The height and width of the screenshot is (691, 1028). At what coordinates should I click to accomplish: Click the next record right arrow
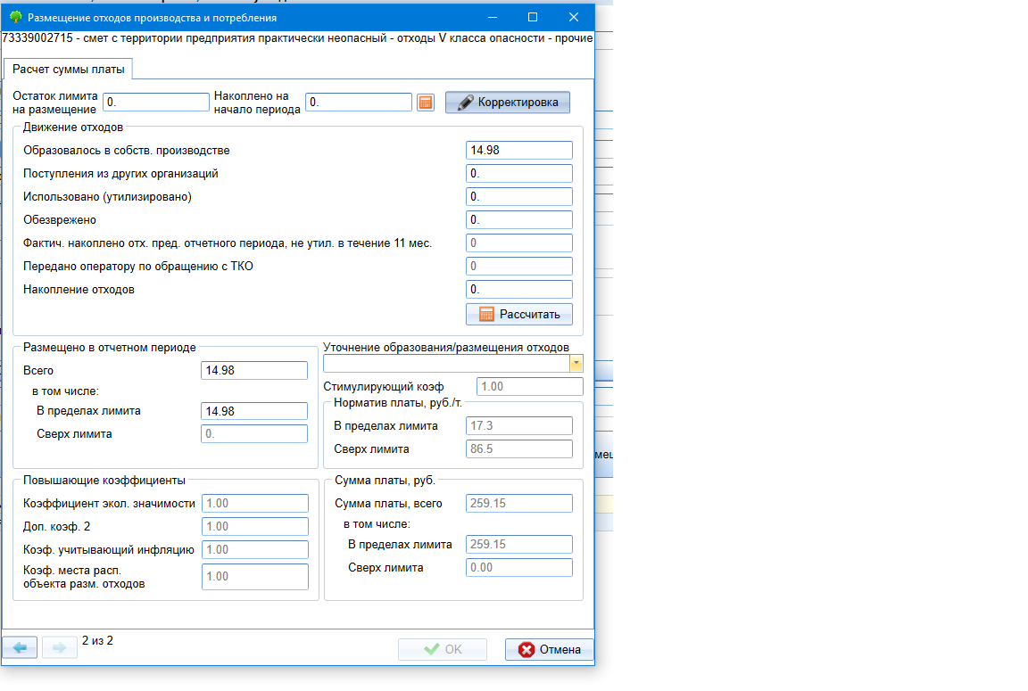(60, 648)
